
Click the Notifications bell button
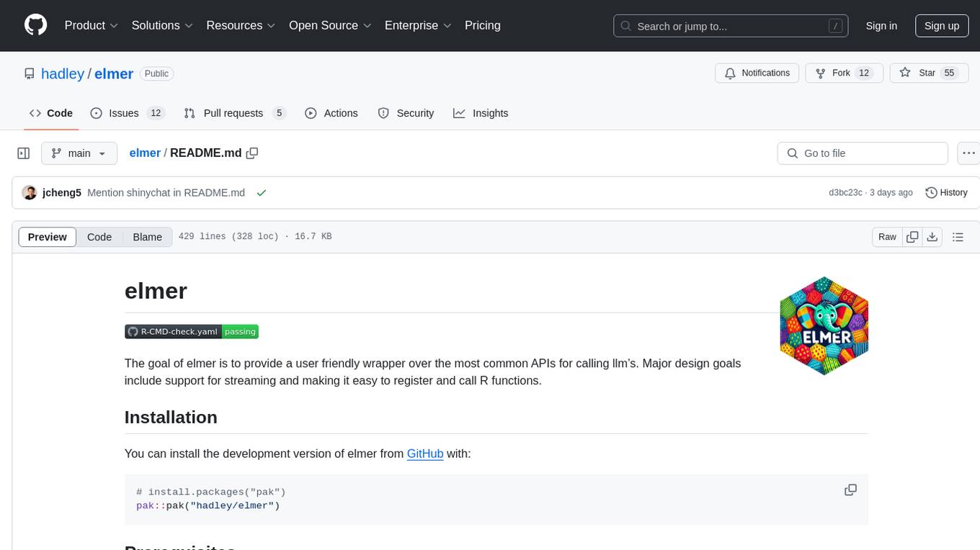pyautogui.click(x=757, y=73)
